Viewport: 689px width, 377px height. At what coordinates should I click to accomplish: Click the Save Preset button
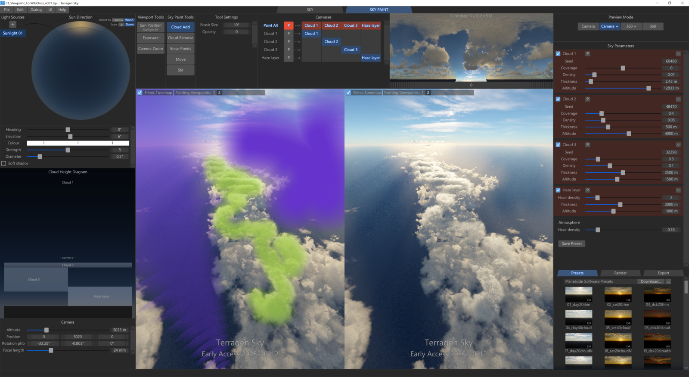tap(571, 244)
